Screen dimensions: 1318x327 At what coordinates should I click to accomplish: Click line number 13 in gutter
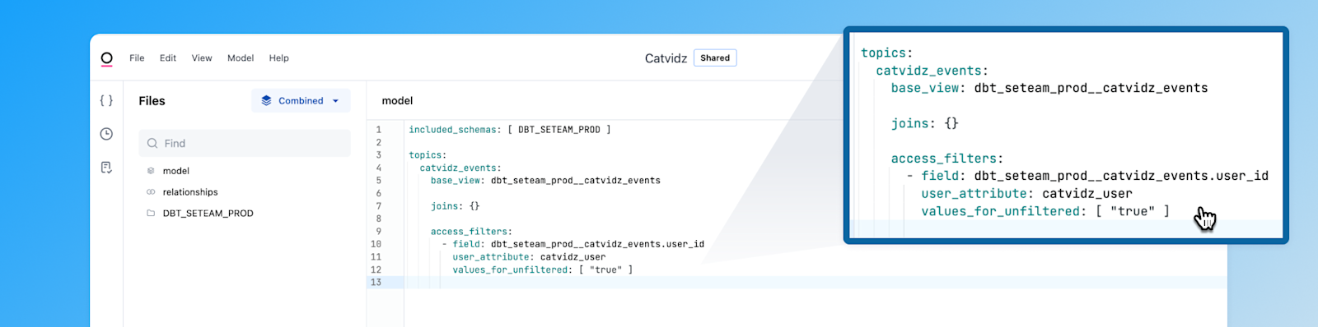point(376,283)
